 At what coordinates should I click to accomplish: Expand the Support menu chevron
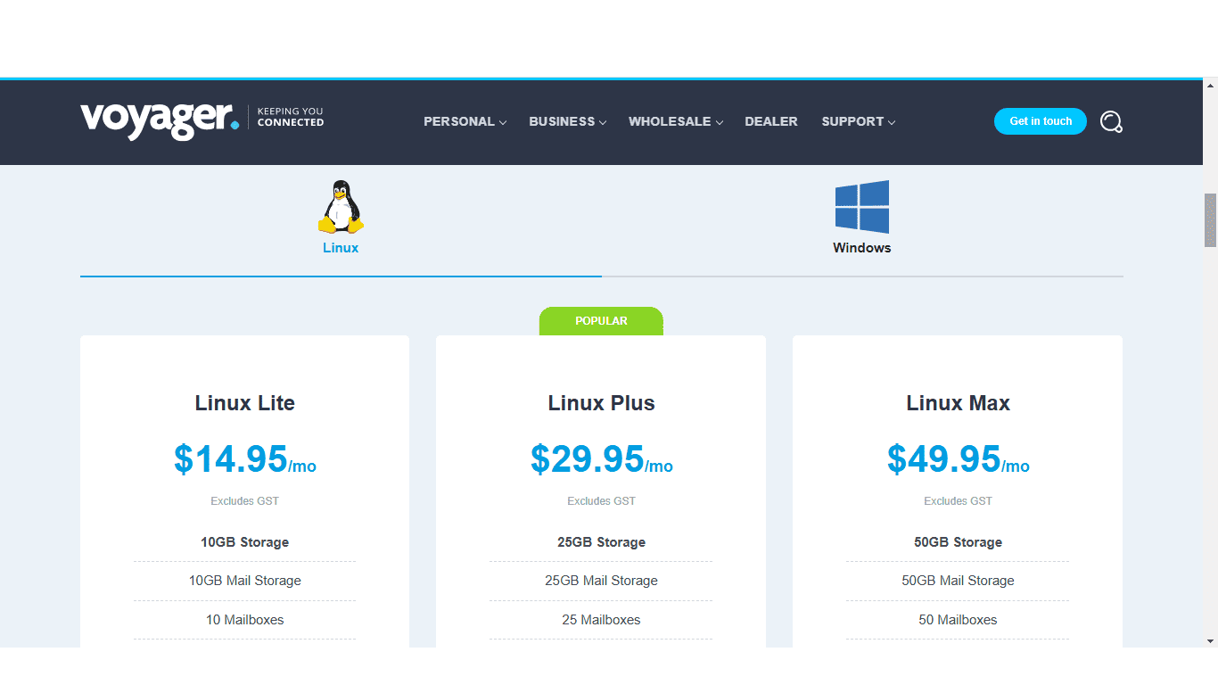pos(892,122)
